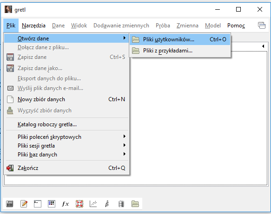Open the Zmienna menu
This screenshot has height=214, width=271.
tap(187, 26)
